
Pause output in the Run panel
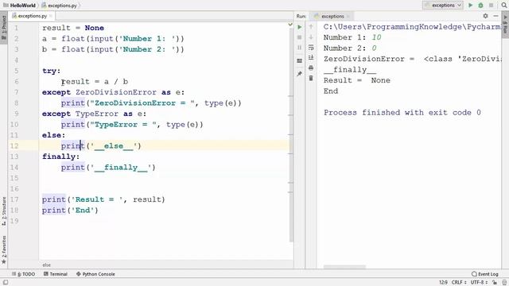300,48
